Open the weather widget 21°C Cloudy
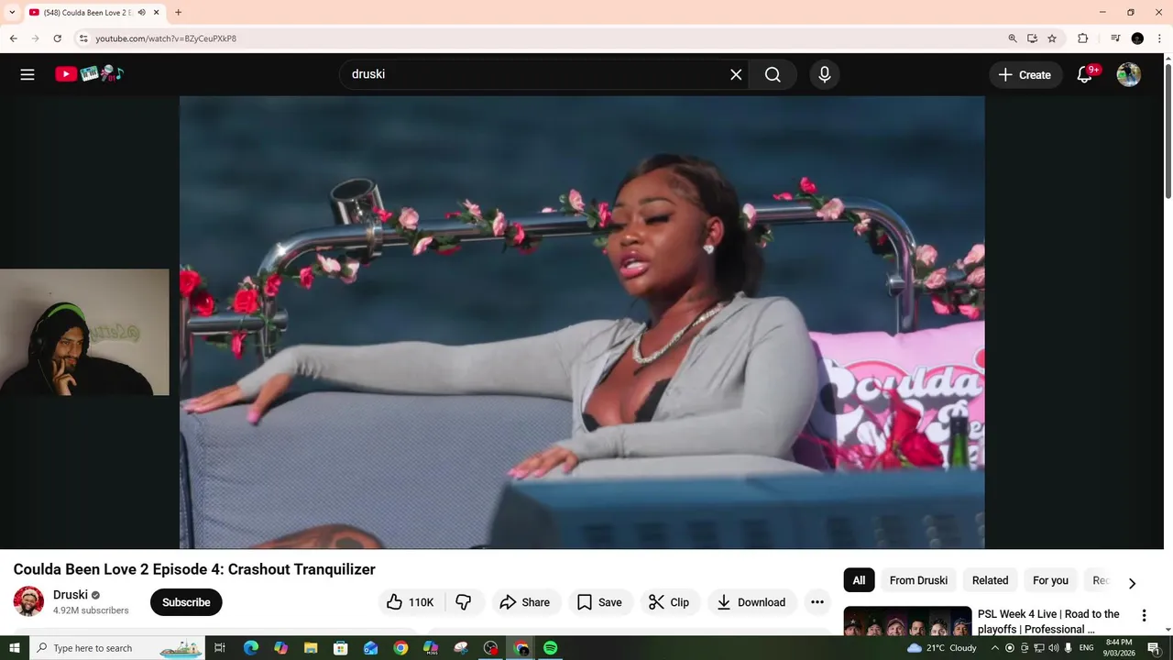This screenshot has height=660, width=1173. tap(942, 648)
